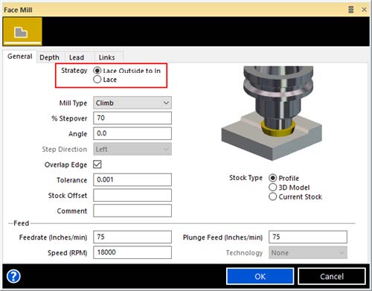Click the Comment input field

(132, 211)
